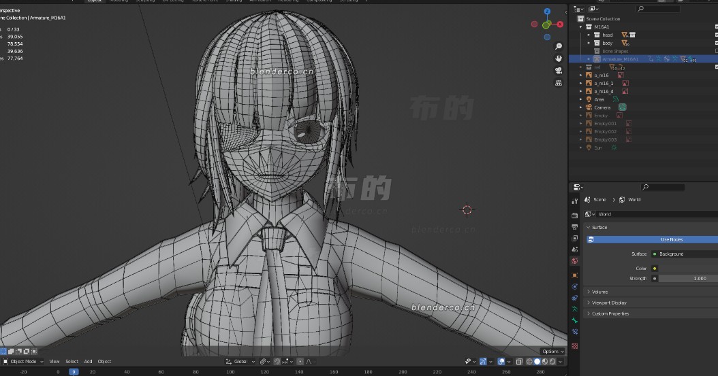Open the Surface Background shader selector
The width and height of the screenshot is (718, 376).
tap(684, 254)
